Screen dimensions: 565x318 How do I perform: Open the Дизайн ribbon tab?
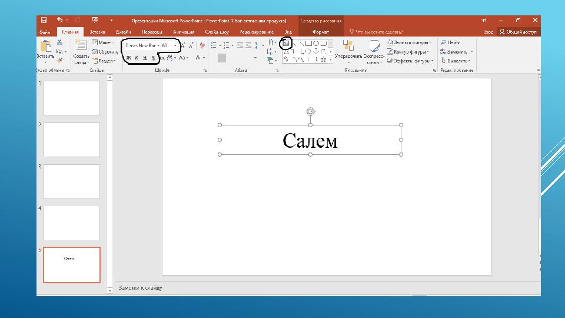coord(123,32)
